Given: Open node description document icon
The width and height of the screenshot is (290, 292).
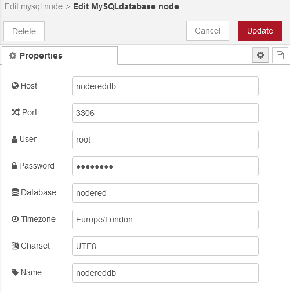Looking at the screenshot, I should (x=280, y=55).
